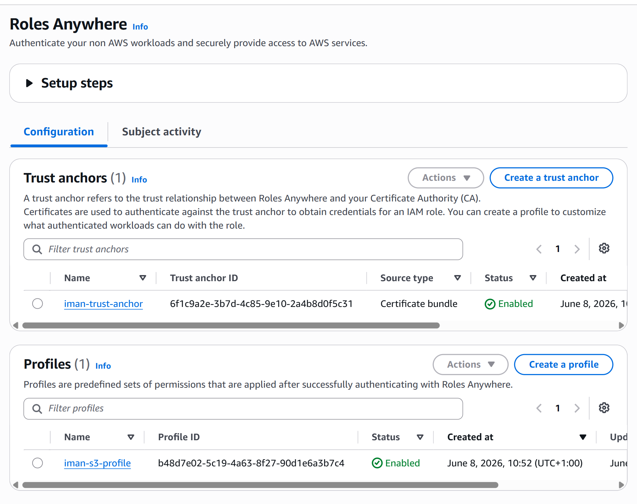This screenshot has height=504, width=637.
Task: Click profile created date June 8, 2026, 10:52
Action: [515, 463]
